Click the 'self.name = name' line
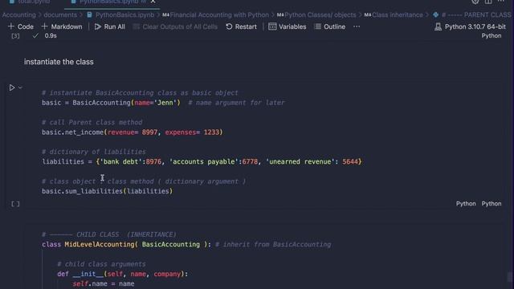 104,283
